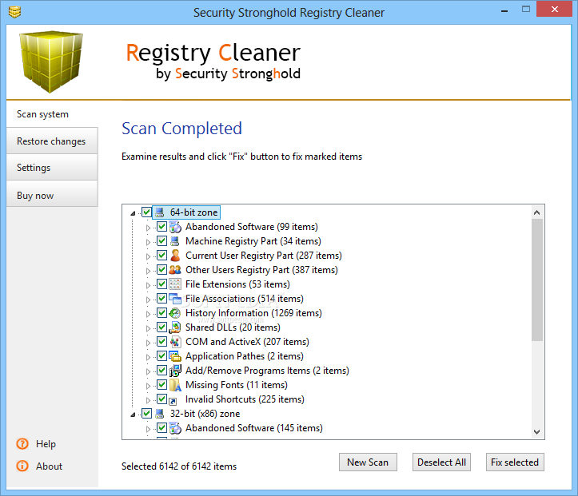The width and height of the screenshot is (578, 496).
Task: Click the title bar app icon
Action: pyautogui.click(x=14, y=12)
